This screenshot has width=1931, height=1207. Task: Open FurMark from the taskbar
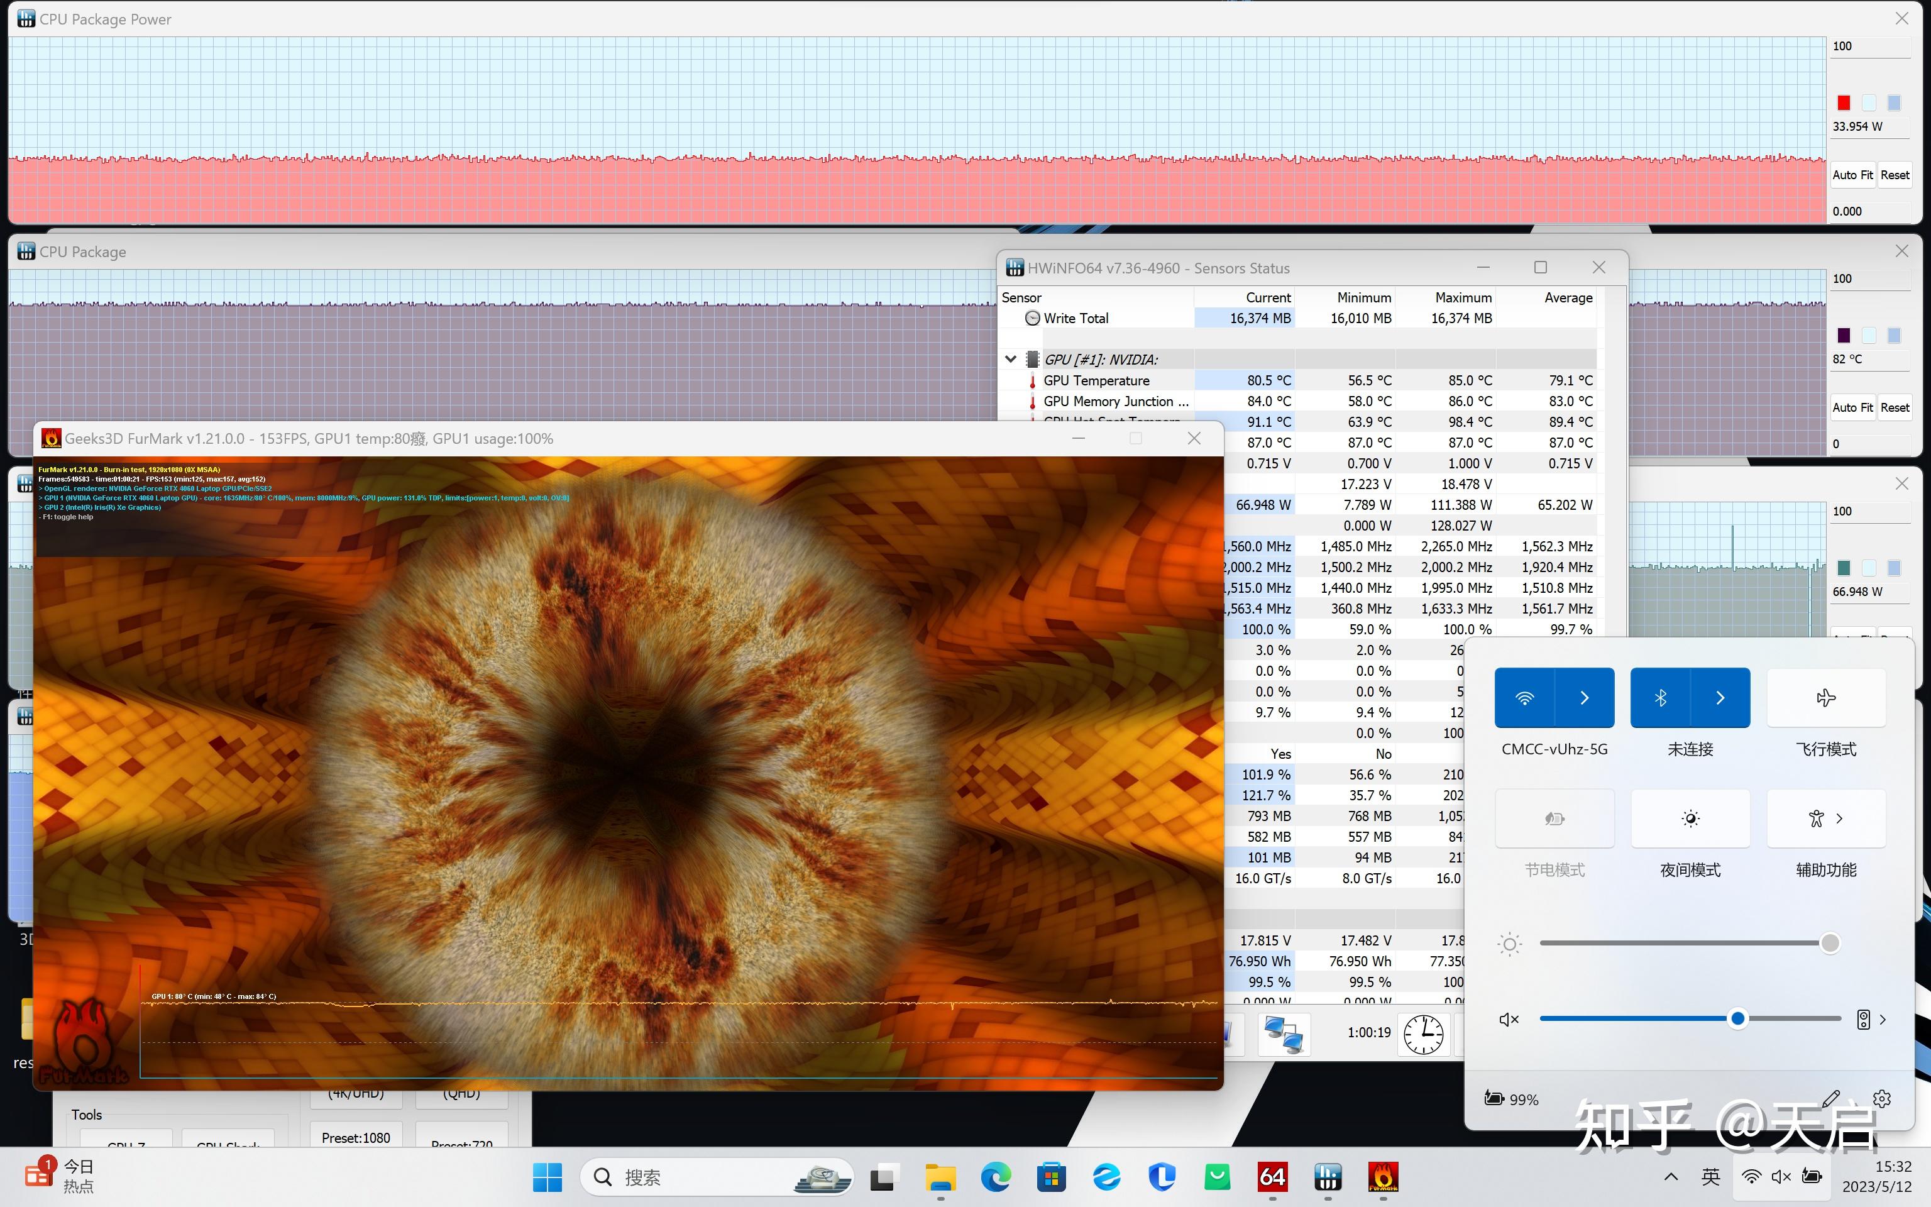click(x=1383, y=1177)
